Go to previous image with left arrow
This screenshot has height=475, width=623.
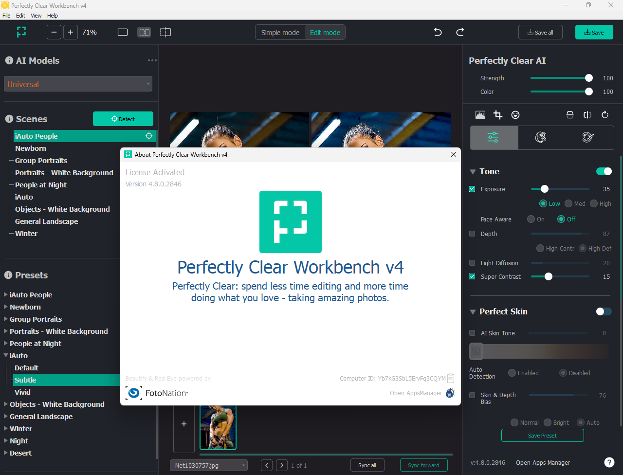(267, 465)
